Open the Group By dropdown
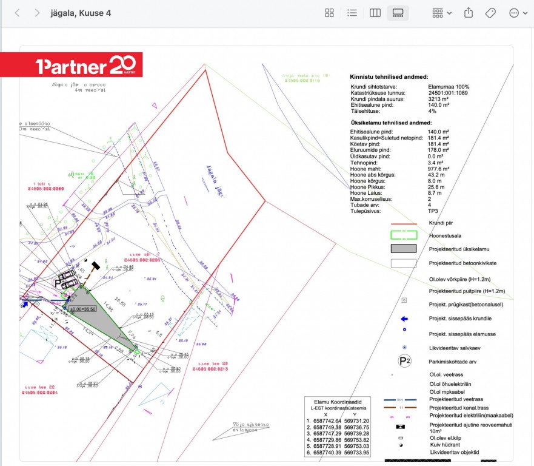The height and width of the screenshot is (466, 534). coord(442,13)
